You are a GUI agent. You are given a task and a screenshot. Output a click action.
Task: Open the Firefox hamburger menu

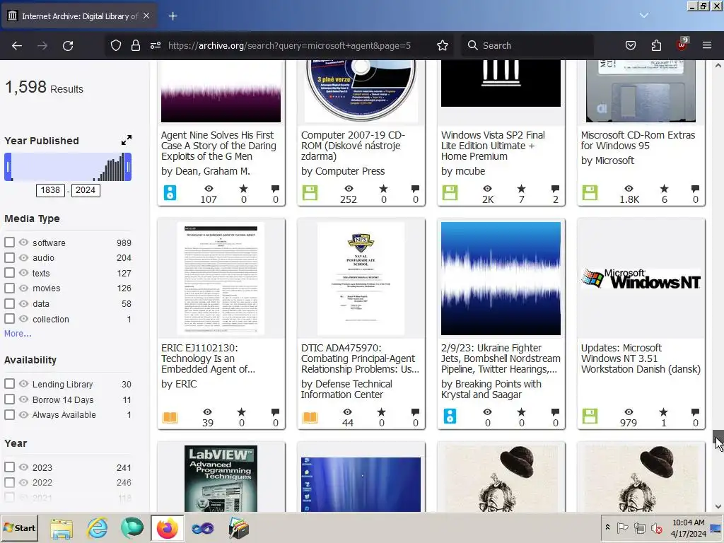point(707,45)
